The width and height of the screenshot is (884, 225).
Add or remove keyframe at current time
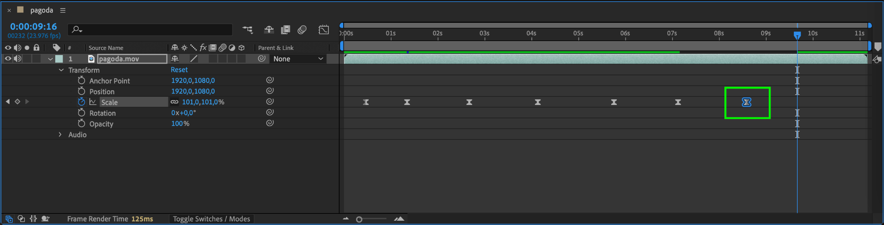coord(17,102)
